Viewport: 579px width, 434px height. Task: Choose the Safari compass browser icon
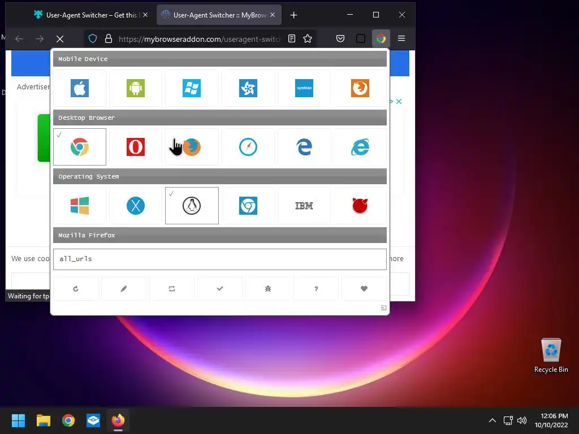click(x=248, y=147)
